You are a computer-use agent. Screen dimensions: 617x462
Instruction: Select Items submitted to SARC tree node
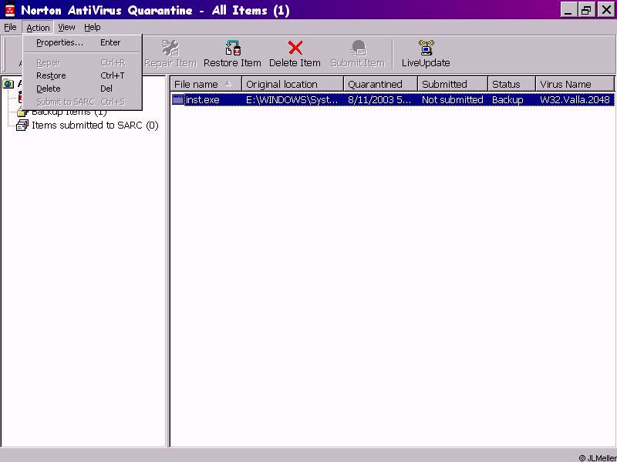click(94, 126)
